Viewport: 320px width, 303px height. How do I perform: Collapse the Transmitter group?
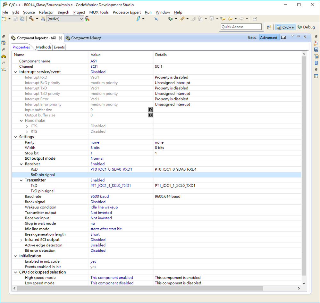coord(21,181)
